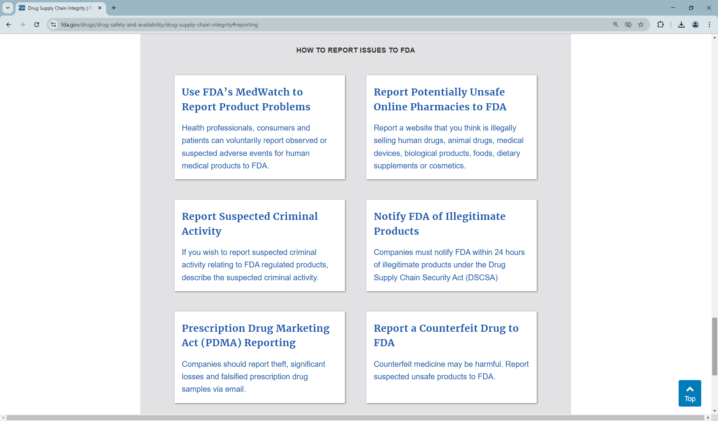Open Report Suspected Criminal Activity link
Screen dimensions: 718x421
(x=249, y=224)
